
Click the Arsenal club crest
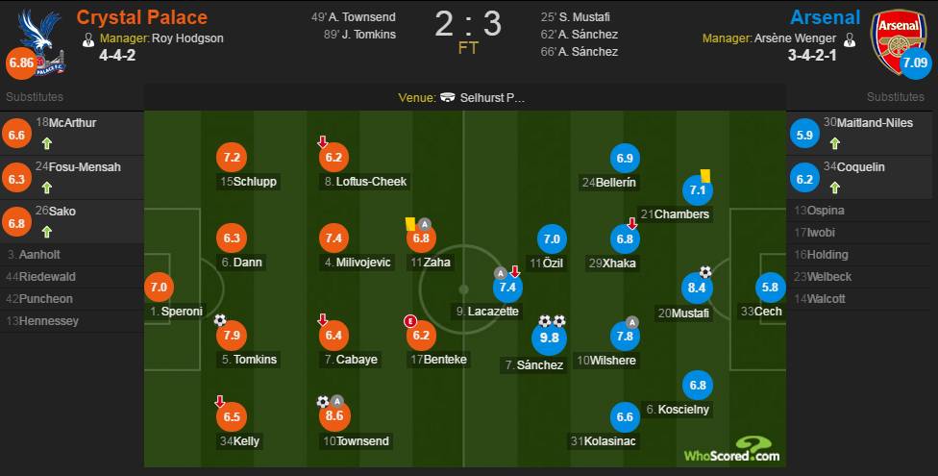(899, 38)
